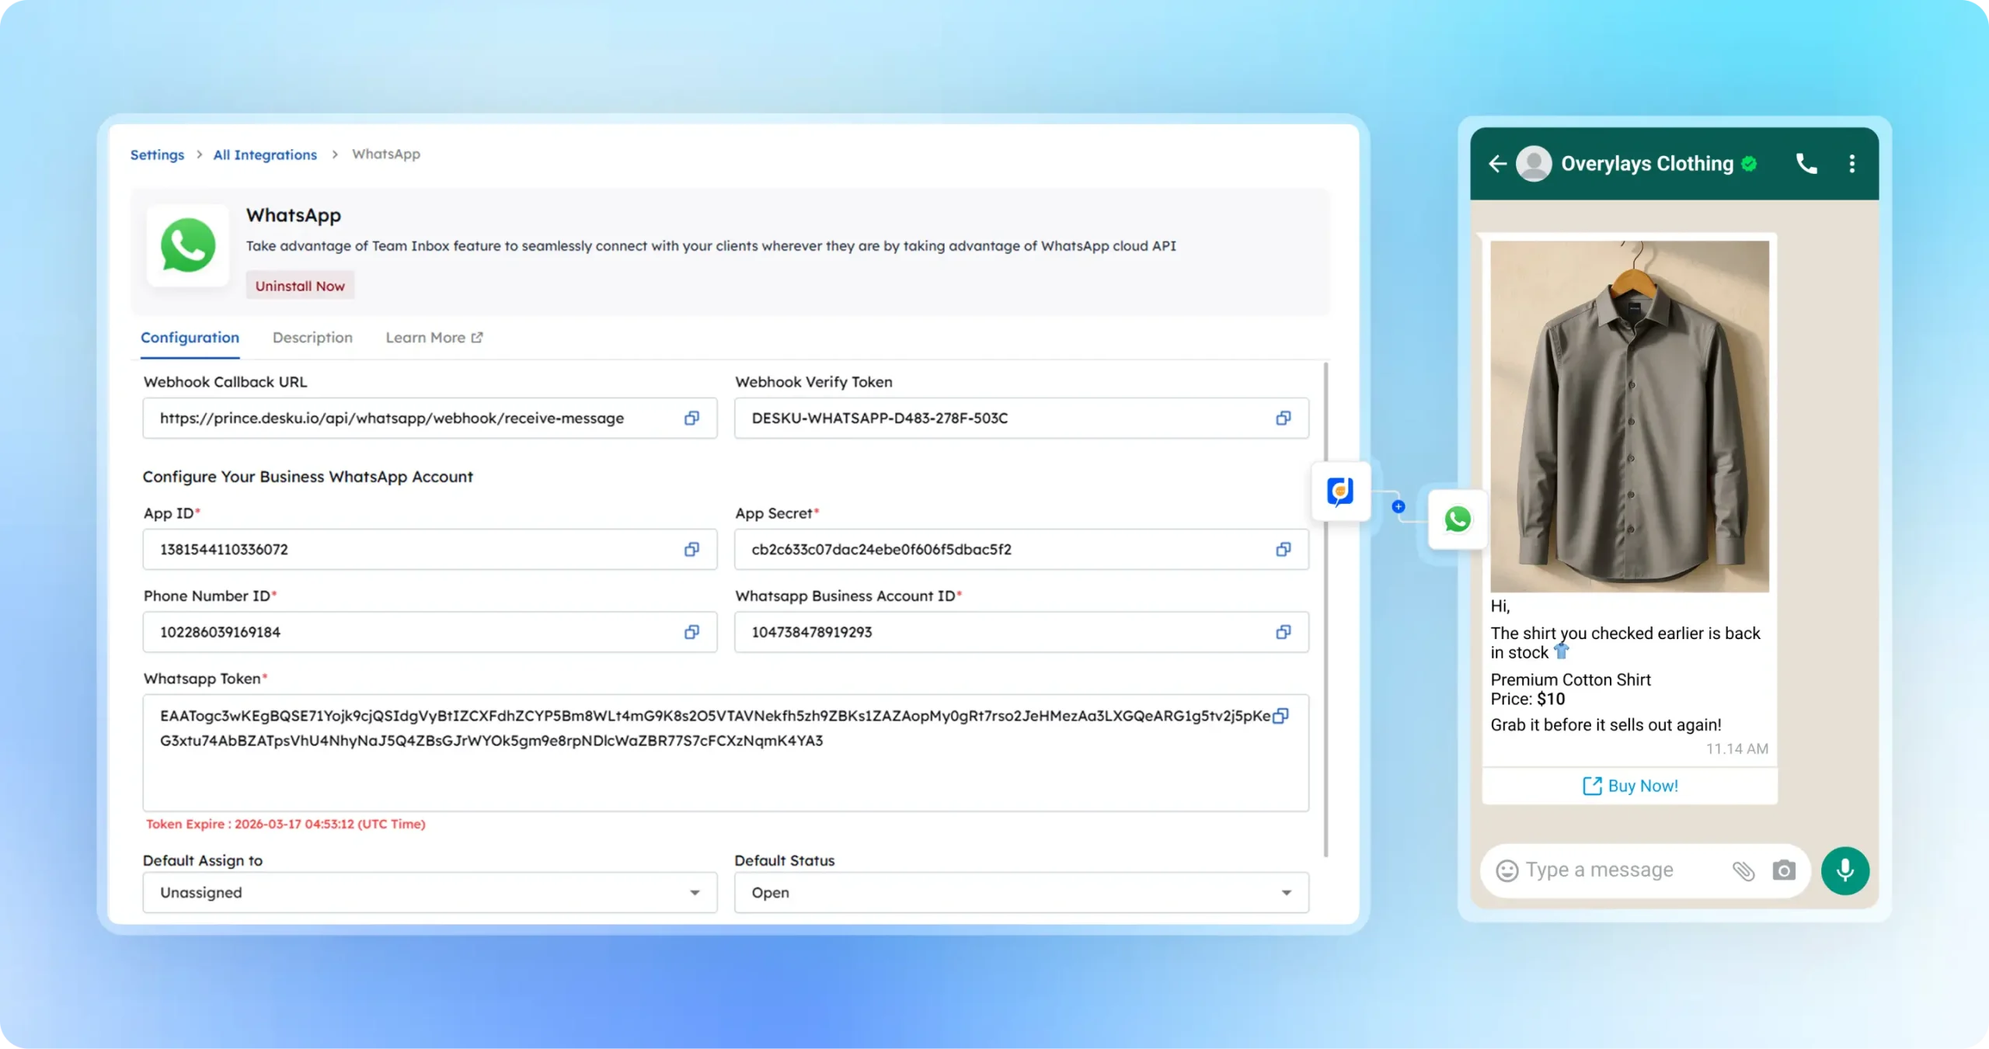This screenshot has height=1049, width=1989.
Task: Click the Buy Now link in the chat
Action: tap(1631, 785)
